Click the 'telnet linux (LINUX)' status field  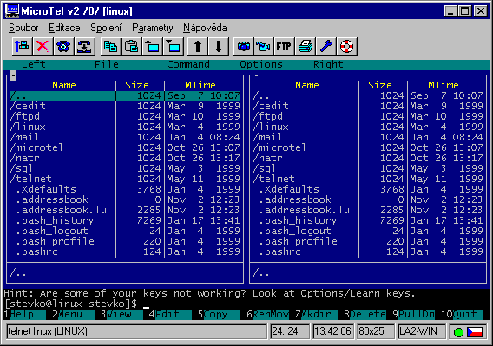click(137, 331)
